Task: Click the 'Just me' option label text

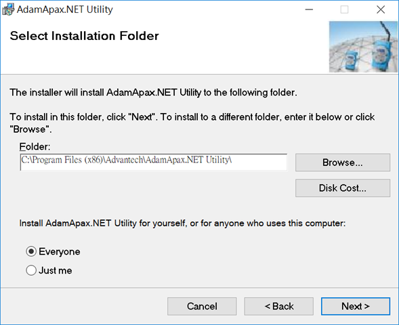Action: pyautogui.click(x=56, y=270)
